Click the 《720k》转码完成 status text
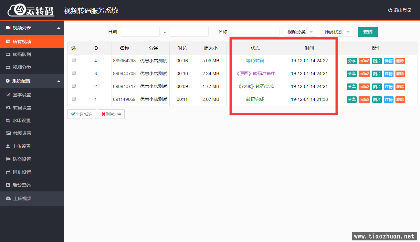Image resolution: width=420 pixels, height=242 pixels. tap(255, 86)
